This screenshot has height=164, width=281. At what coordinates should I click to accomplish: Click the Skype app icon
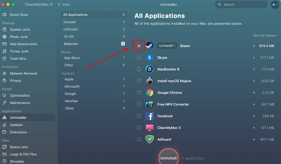point(150,57)
